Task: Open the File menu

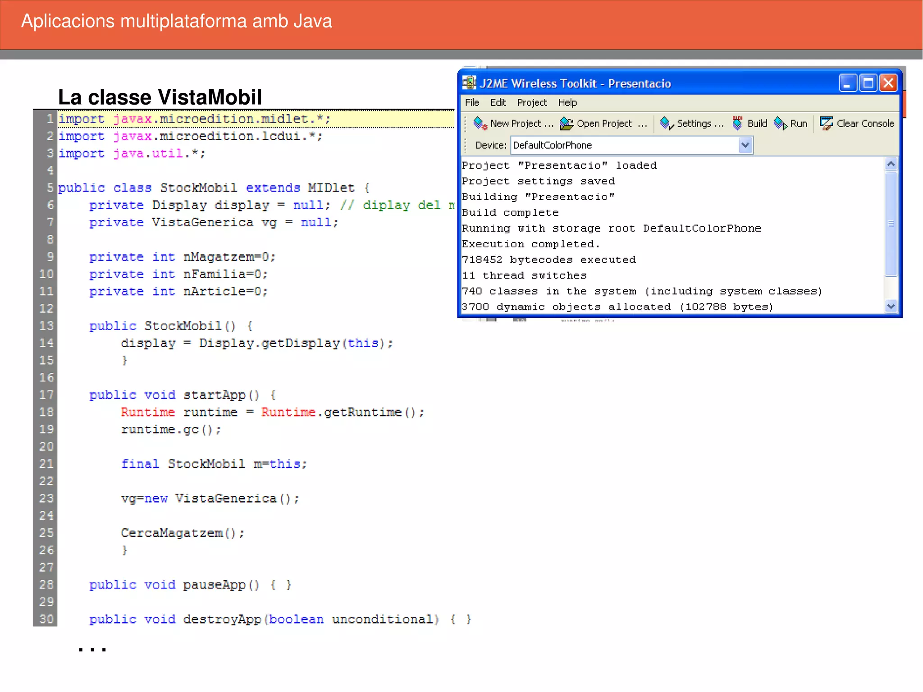Action: click(472, 103)
